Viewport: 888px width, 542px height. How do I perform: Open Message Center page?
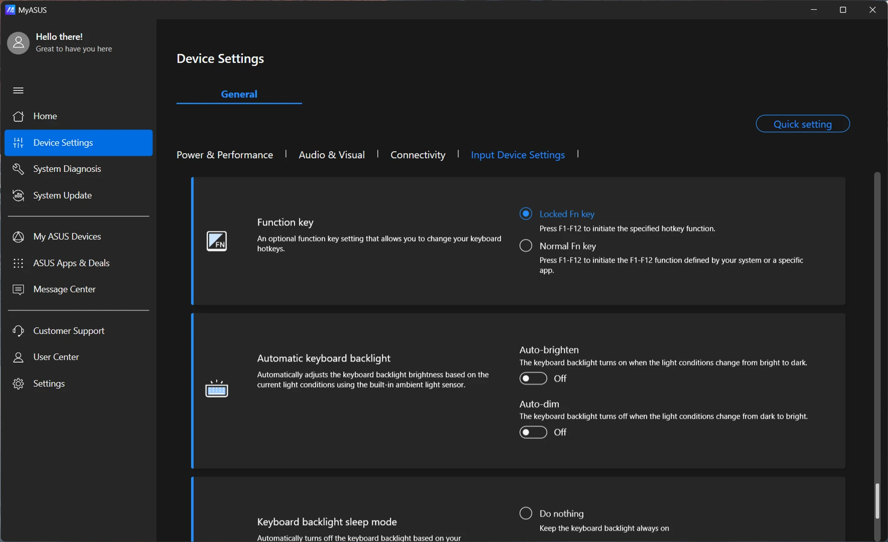79,290
